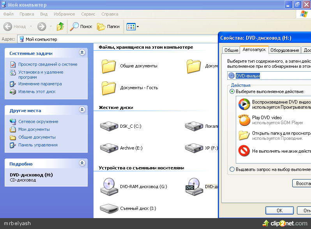The image size is (311, 229).
Task: Toggle the Folders (Папки) pane button
Action: pyautogui.click(x=109, y=26)
